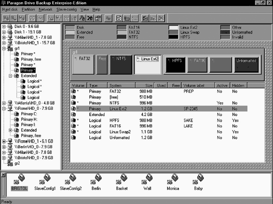The height and width of the screenshot is (204, 273).
Task: Collapse the \\Rome\HD_0 tree node
Action: pos(4,108)
